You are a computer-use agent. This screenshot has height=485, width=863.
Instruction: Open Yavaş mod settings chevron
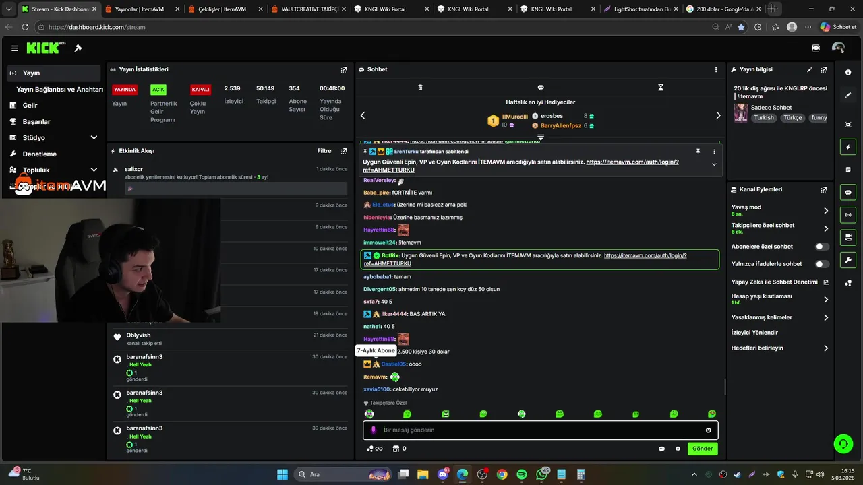pos(826,211)
